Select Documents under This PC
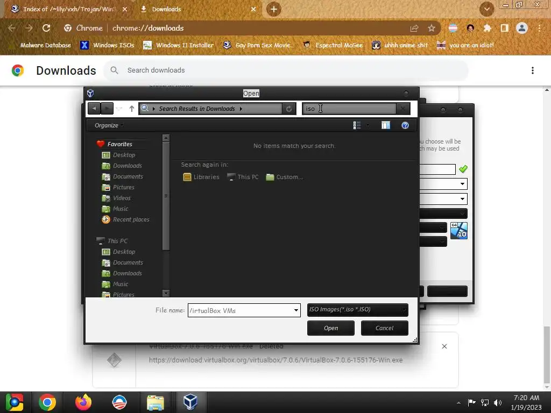 click(123, 262)
